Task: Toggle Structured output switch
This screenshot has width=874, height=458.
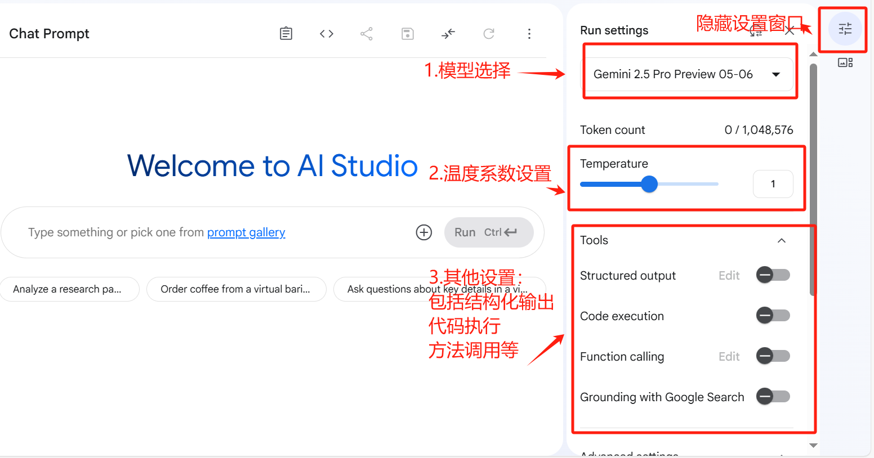Action: [x=773, y=275]
